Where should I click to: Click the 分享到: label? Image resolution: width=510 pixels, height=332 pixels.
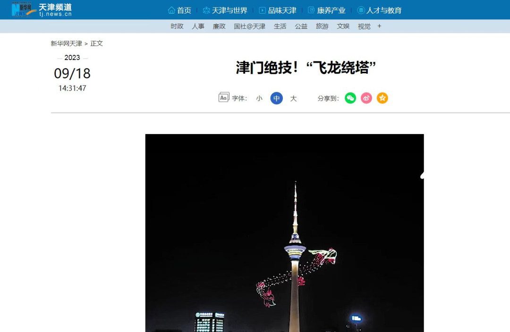[x=328, y=99]
